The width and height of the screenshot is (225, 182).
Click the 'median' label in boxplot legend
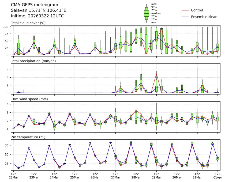[156, 13]
